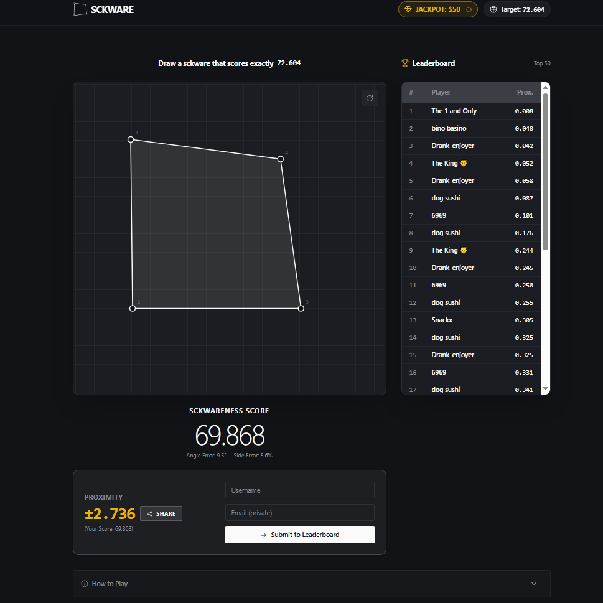Click the leaderboard scrollbar thumb
This screenshot has height=603, width=603.
(545, 172)
